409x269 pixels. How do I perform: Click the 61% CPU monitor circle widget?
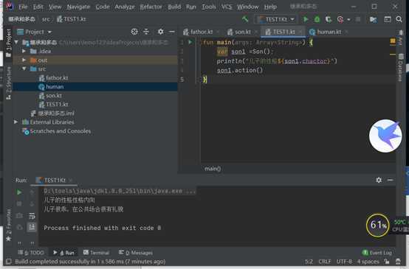click(x=378, y=225)
